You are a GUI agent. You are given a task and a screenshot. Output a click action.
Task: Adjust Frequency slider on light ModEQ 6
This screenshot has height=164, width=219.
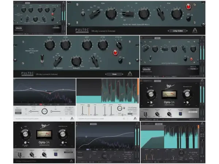click(x=34, y=111)
